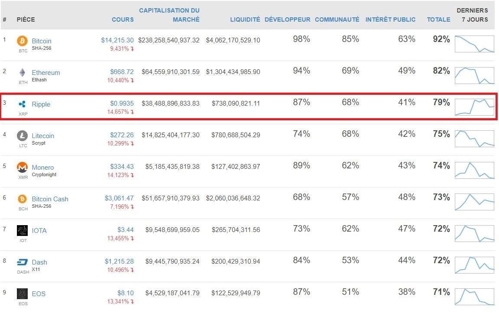
Task: Click EOS's 38% public interest score
Action: pos(407,292)
